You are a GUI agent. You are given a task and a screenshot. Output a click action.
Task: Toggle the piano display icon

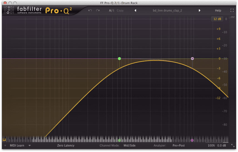[4, 140]
